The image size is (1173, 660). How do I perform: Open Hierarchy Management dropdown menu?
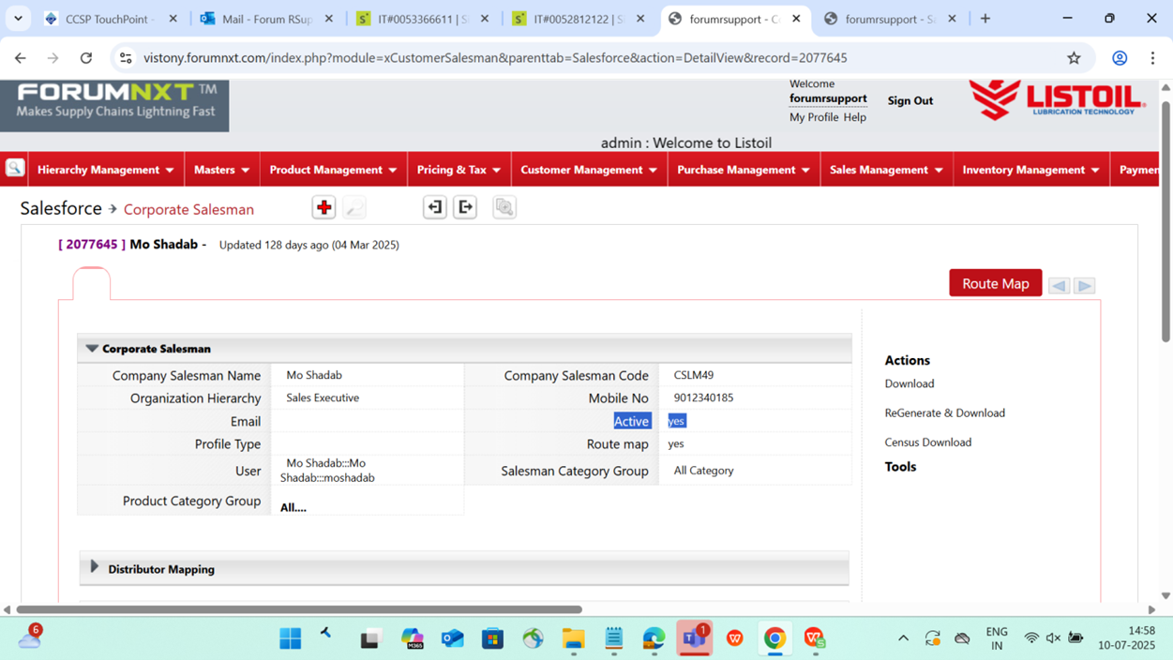coord(105,170)
